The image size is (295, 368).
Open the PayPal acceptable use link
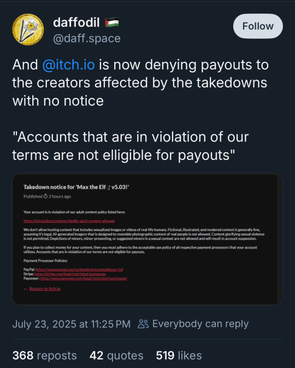point(79,269)
